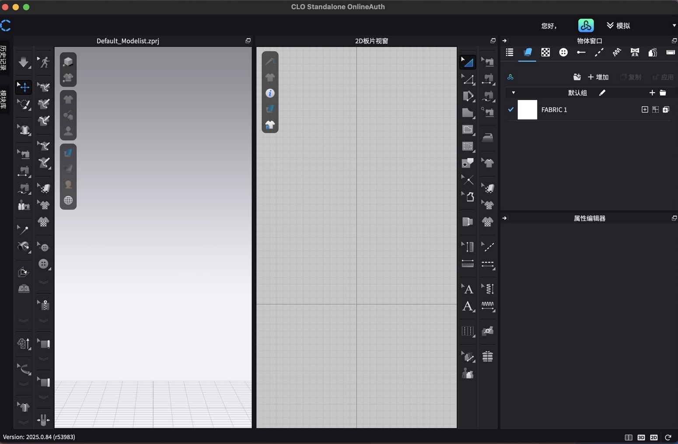Select the Edit Texture 3D tool

pos(44,188)
